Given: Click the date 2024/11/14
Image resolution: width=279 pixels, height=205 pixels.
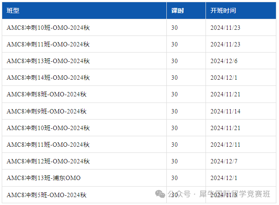Looking at the screenshot, I should [x=225, y=111].
